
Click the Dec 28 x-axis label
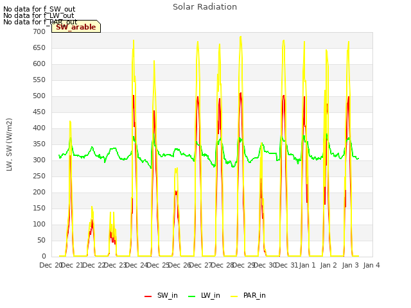(x=223, y=265)
